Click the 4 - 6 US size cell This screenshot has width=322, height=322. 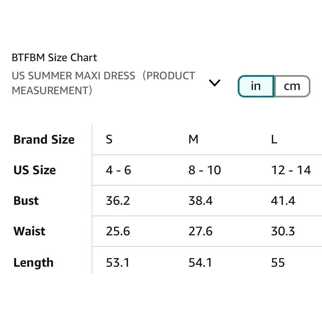pyautogui.click(x=118, y=170)
